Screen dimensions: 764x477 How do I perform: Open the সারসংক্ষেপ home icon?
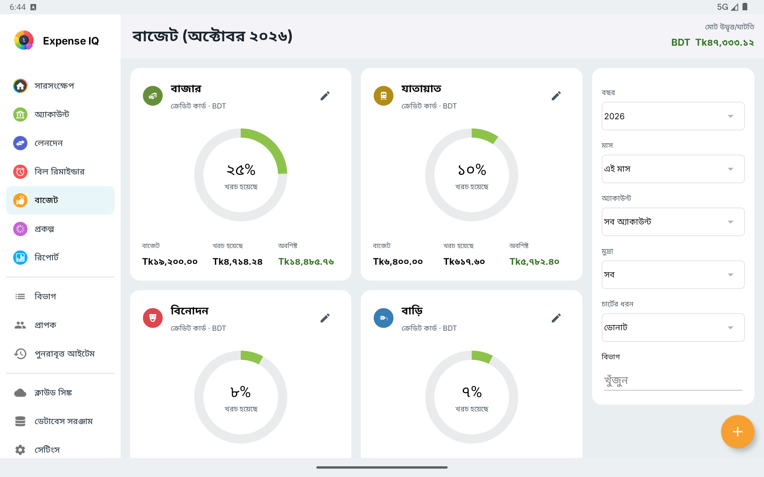pyautogui.click(x=20, y=85)
